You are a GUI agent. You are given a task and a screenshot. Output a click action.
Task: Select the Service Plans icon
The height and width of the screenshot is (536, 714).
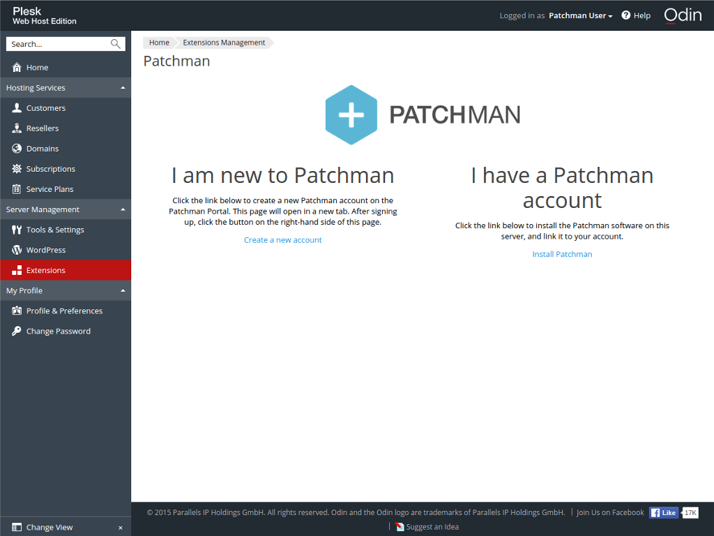point(16,188)
